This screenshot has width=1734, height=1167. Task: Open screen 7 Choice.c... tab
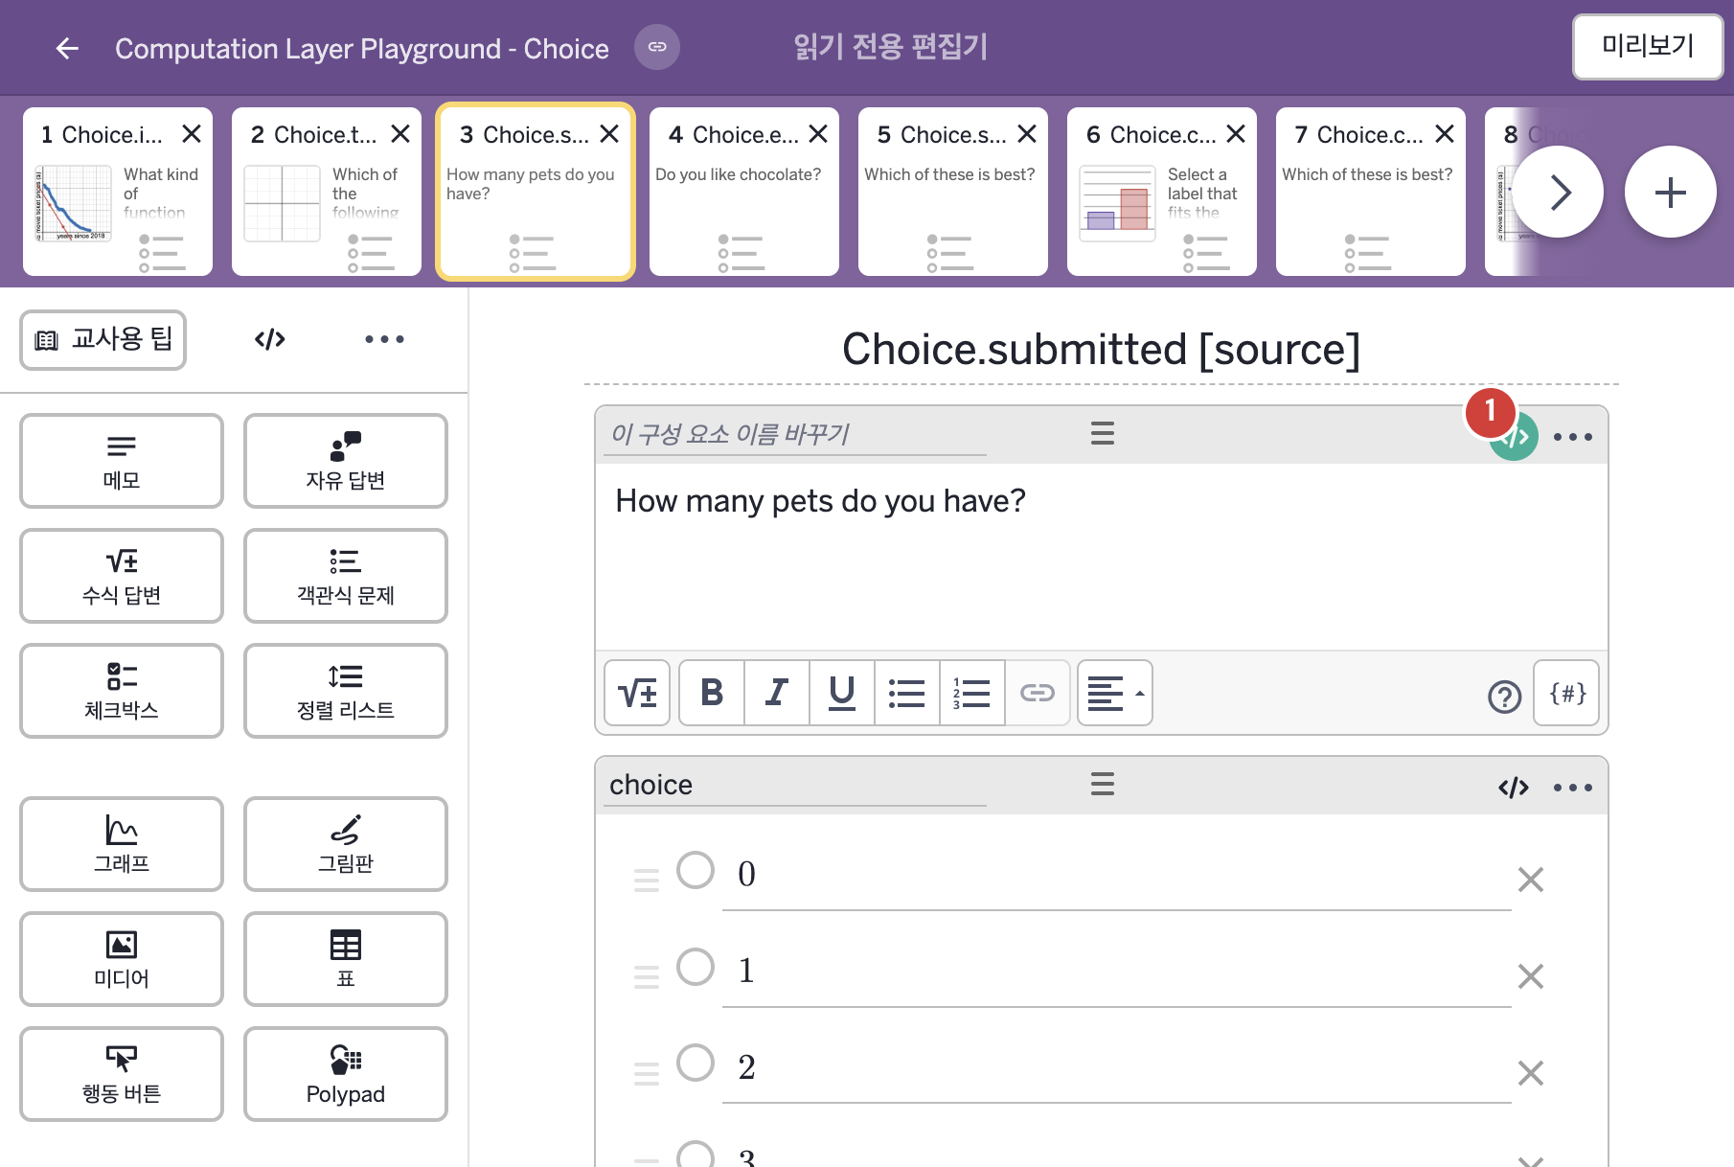pos(1371,192)
